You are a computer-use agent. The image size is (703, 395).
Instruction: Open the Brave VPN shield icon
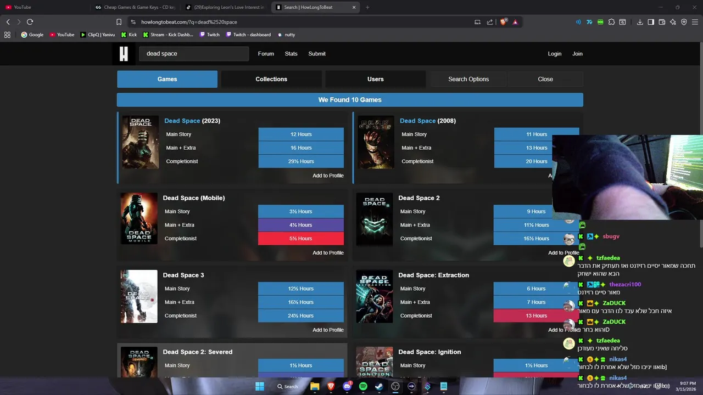click(684, 22)
